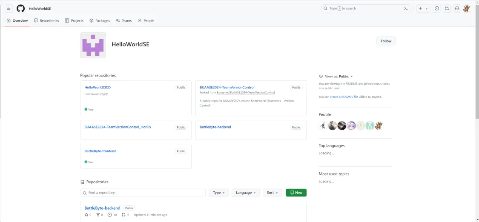Switch to the Projects tab
The image size is (479, 222).
click(x=74, y=20)
